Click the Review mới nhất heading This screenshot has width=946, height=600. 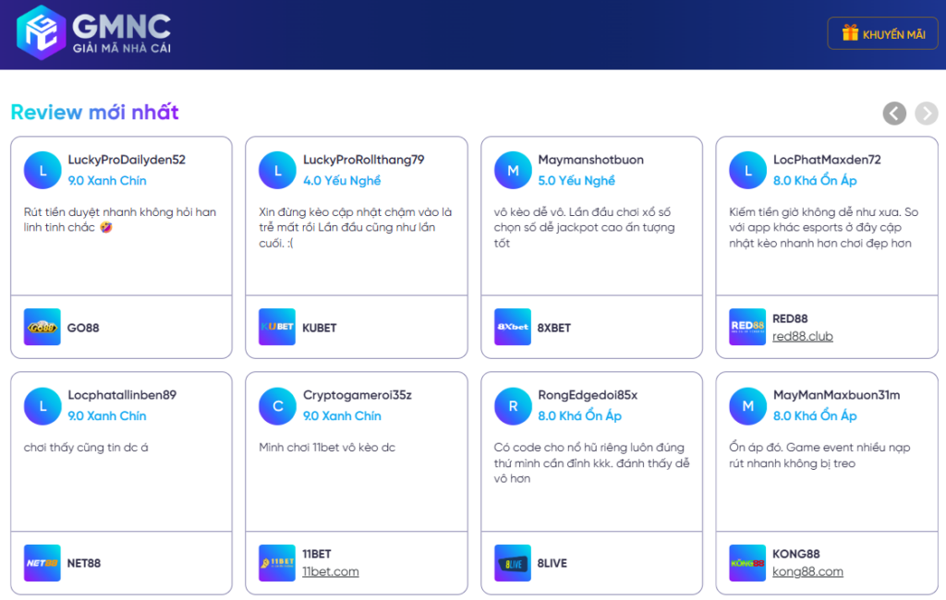click(94, 113)
